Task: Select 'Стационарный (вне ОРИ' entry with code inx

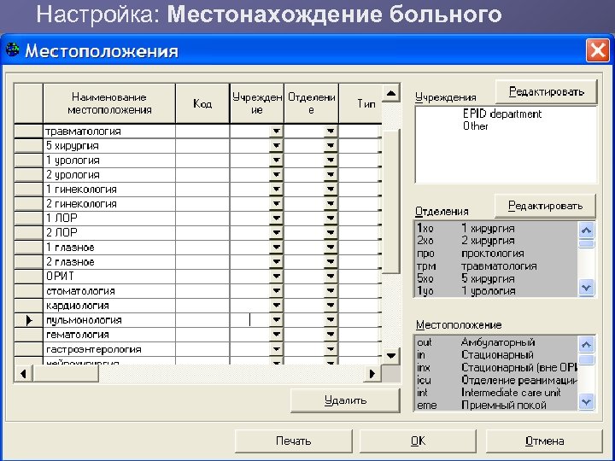Action: (496, 367)
